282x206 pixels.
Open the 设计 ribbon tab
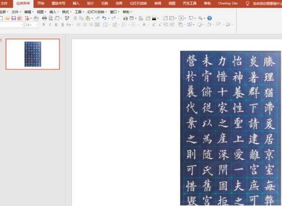tap(90, 3)
